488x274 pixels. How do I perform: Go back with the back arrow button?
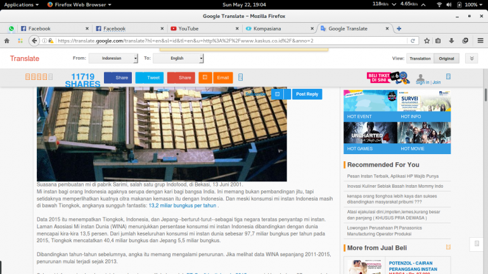34,41
